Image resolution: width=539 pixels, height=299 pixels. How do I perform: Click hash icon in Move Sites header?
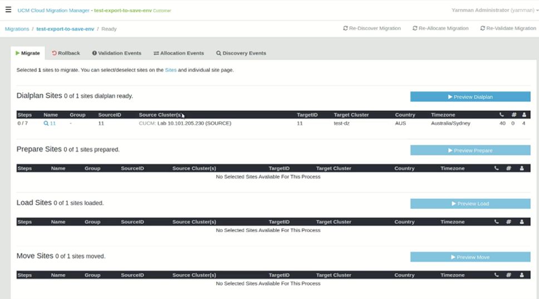point(508,275)
